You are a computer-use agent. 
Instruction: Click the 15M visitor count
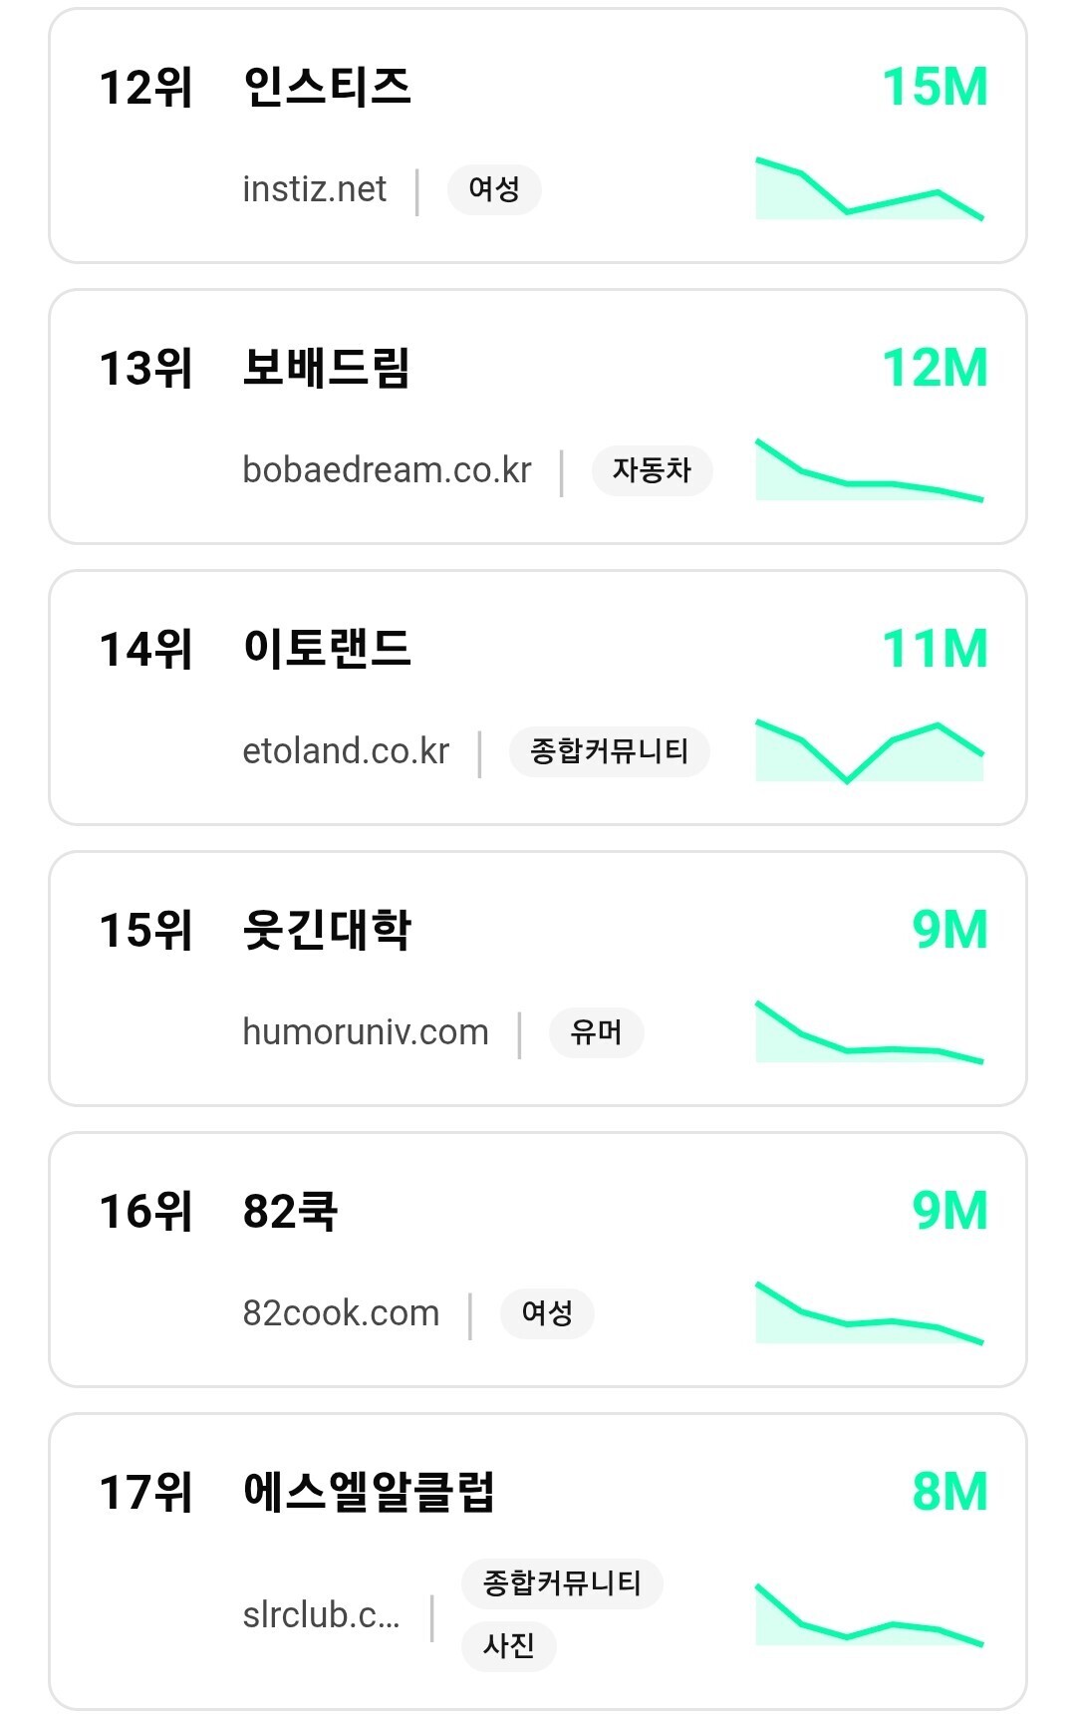[x=935, y=87]
